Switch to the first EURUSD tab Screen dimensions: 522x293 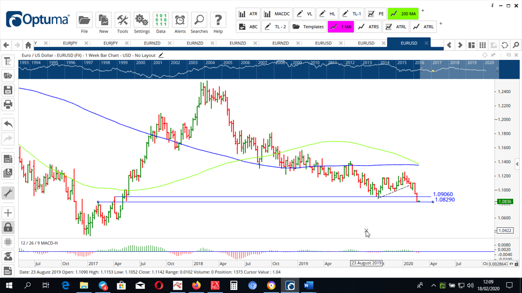[323, 43]
